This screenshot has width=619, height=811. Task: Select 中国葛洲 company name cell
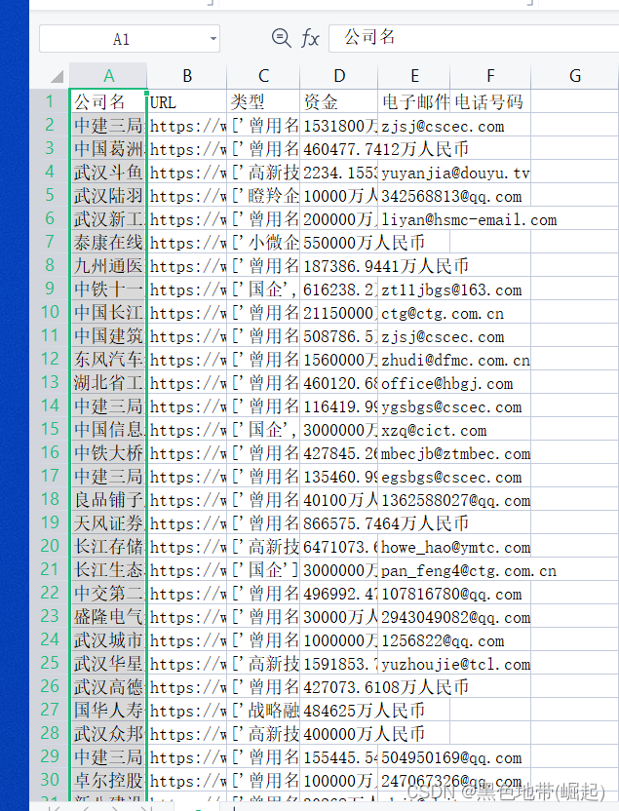click(x=108, y=148)
